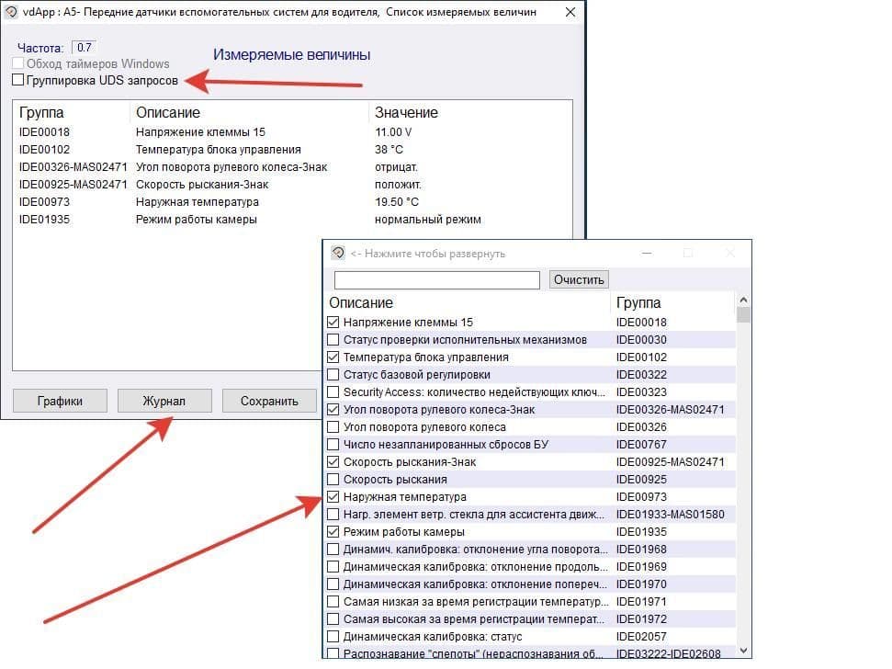The image size is (892, 669).
Task: Click the value 'положит.'
Action: tap(398, 185)
